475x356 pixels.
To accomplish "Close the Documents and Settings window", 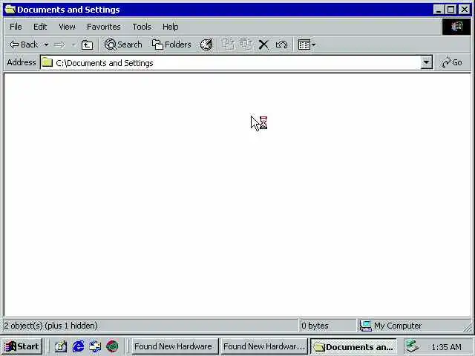I will pos(464,10).
